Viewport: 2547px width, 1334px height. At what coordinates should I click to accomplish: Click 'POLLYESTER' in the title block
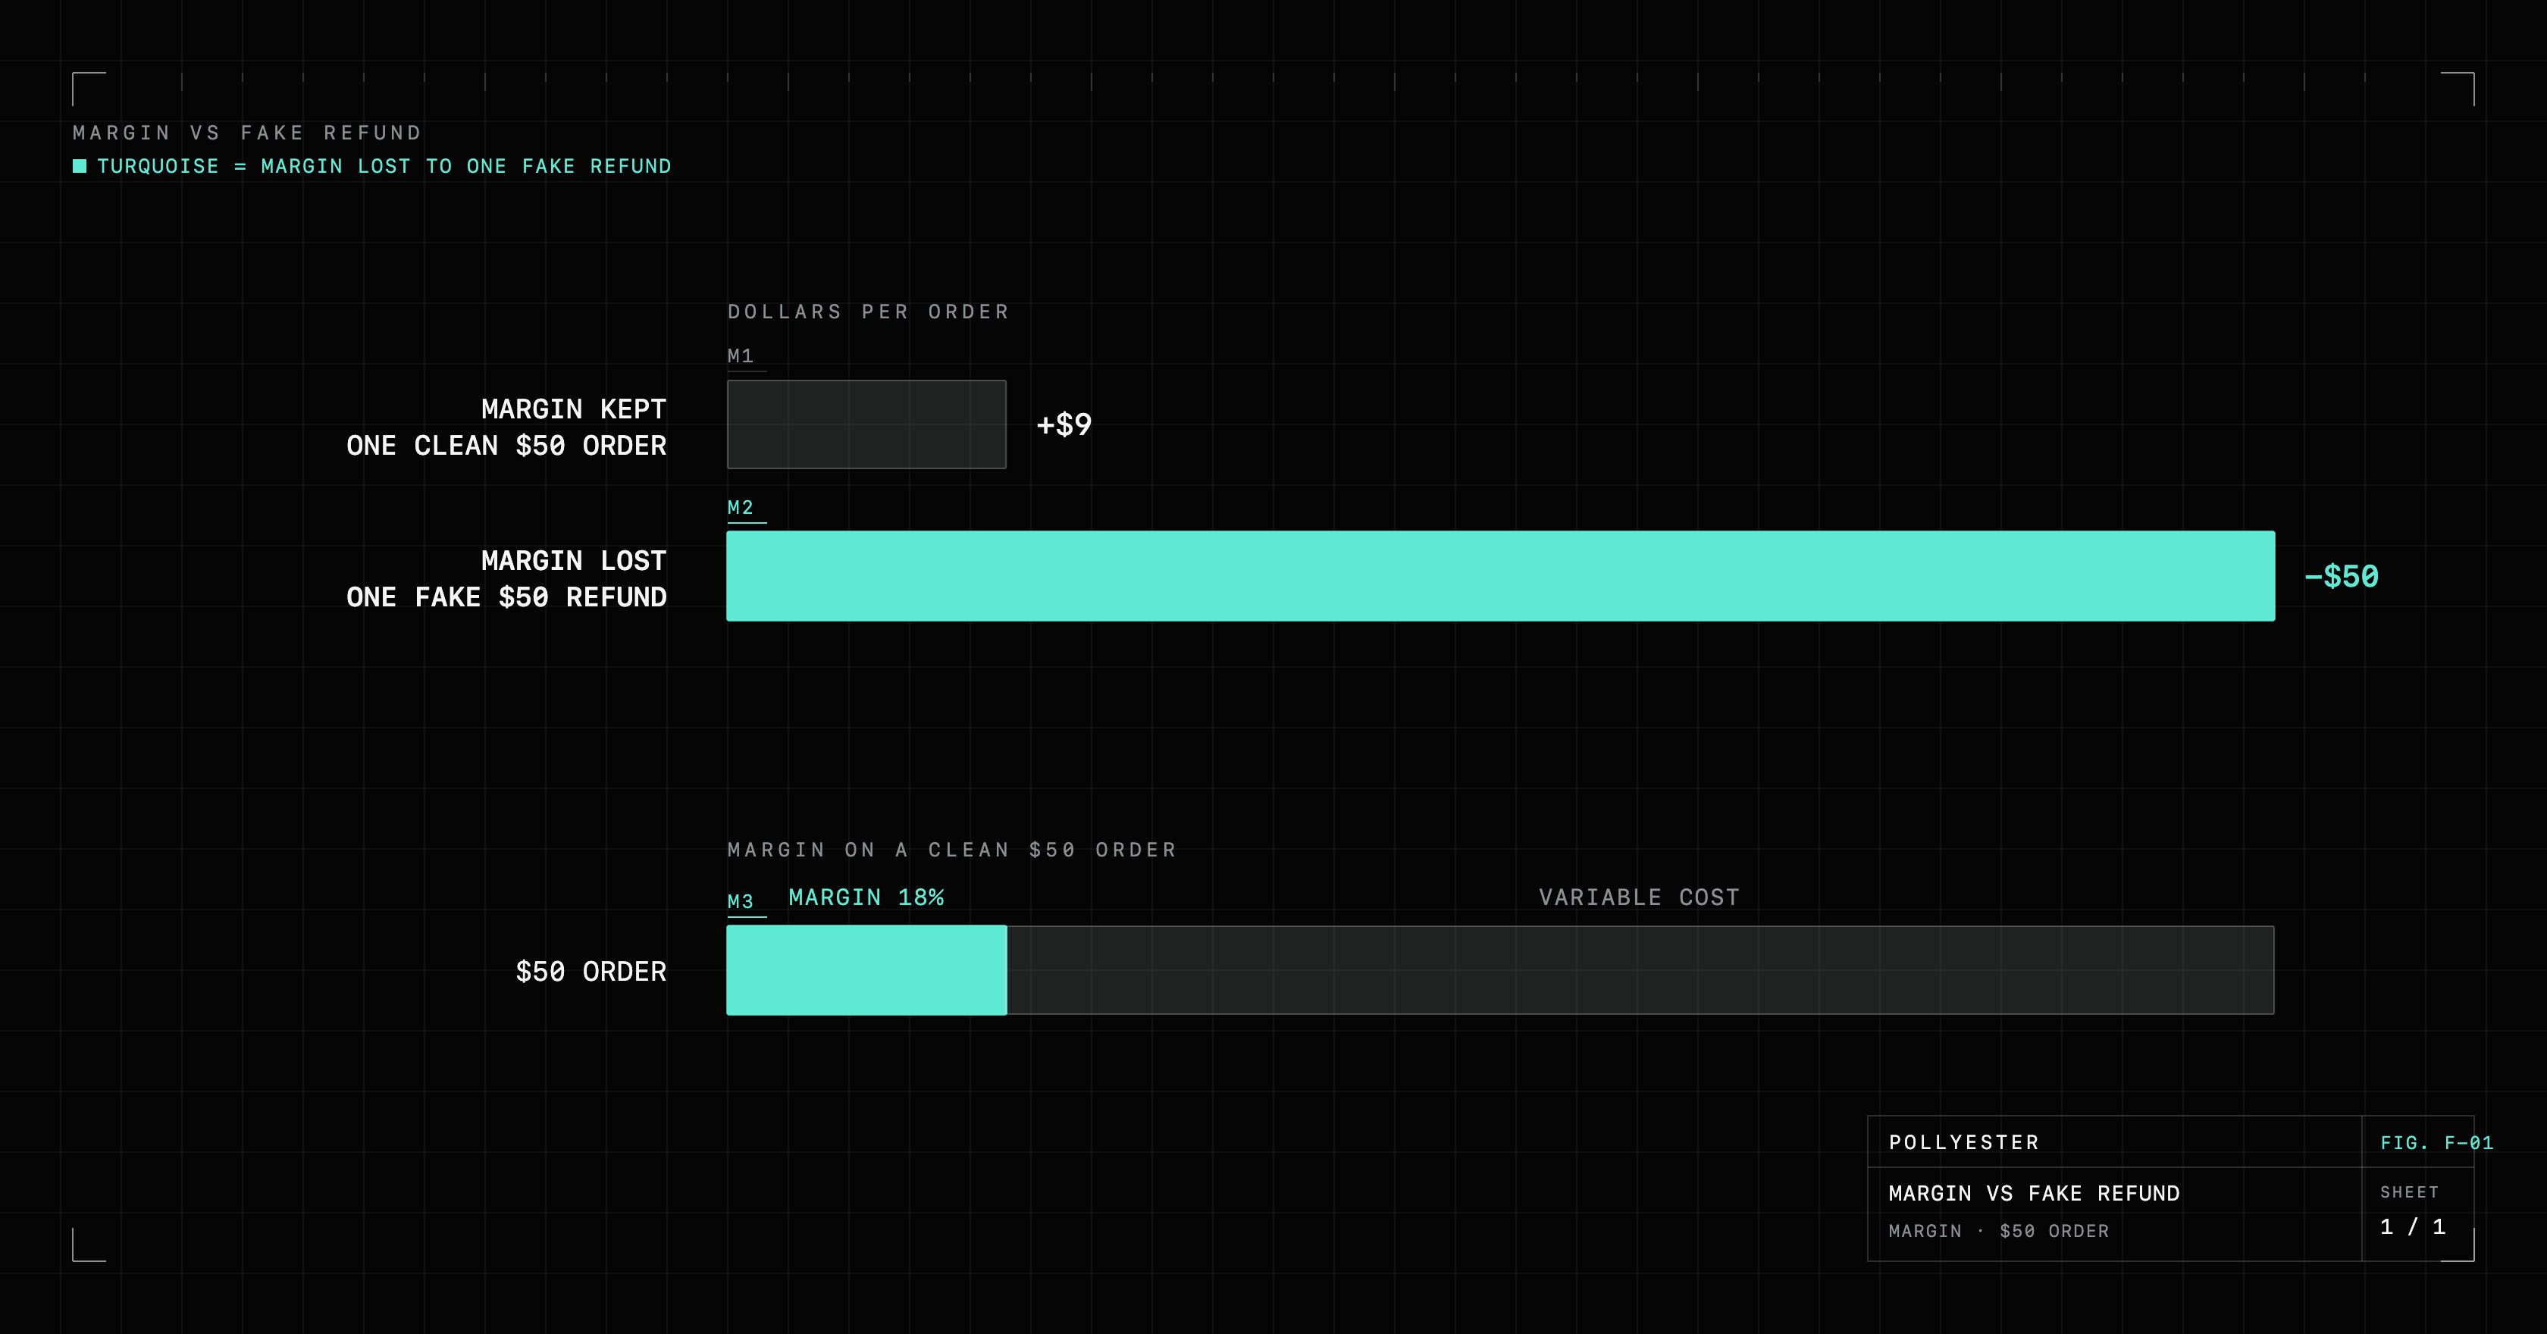(x=1963, y=1142)
